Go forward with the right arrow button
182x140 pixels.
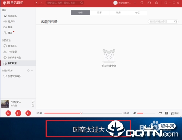(41, 3)
